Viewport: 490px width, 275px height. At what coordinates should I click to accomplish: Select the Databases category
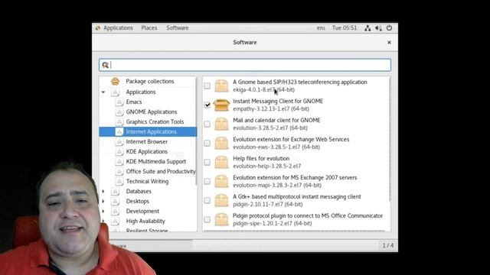[139, 191]
